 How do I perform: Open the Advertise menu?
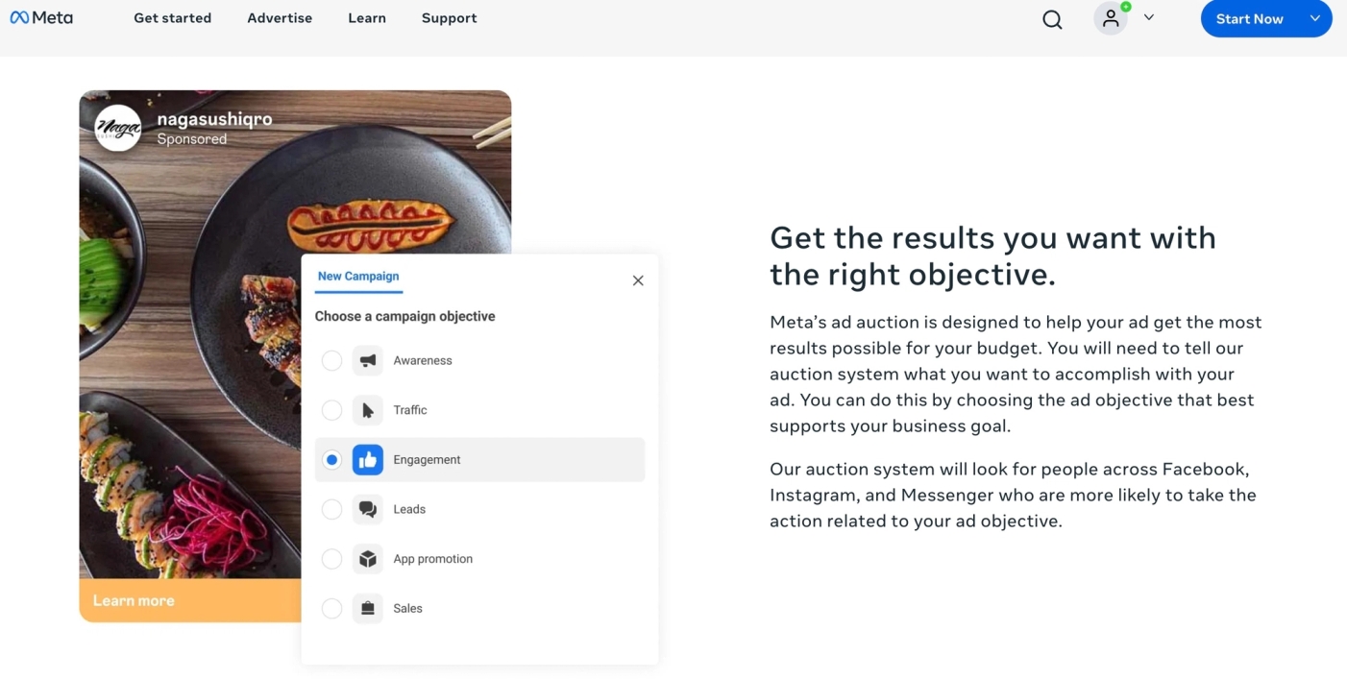(x=280, y=18)
